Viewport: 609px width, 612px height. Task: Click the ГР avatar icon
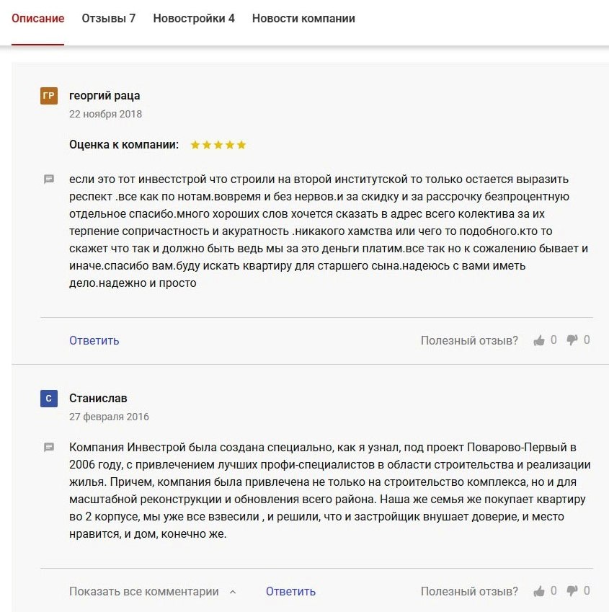49,96
